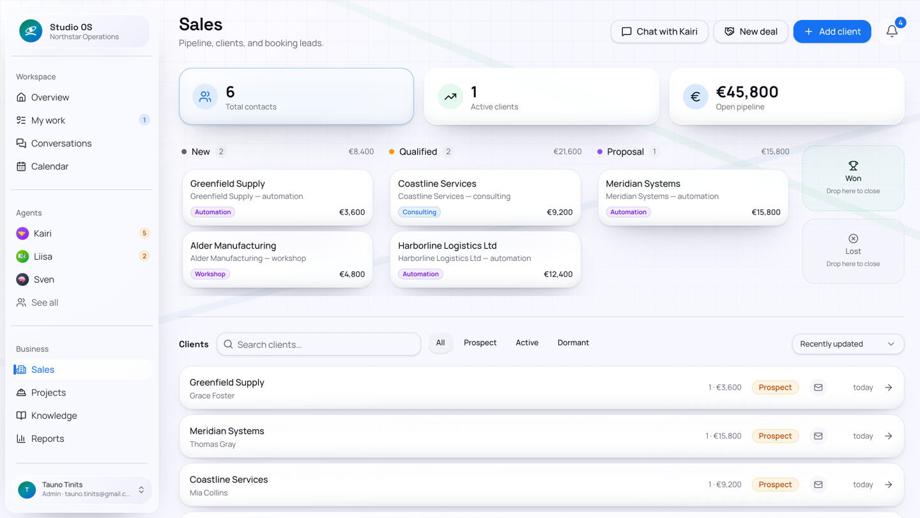The image size is (920, 518).
Task: Open the Harborline Logistics Ltd deal card
Action: [x=485, y=260]
